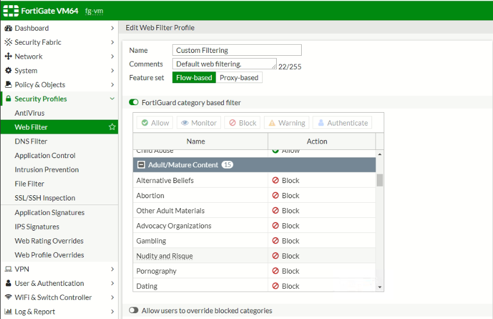Click the Policy & Objects icon
The height and width of the screenshot is (319, 493).
[8, 84]
